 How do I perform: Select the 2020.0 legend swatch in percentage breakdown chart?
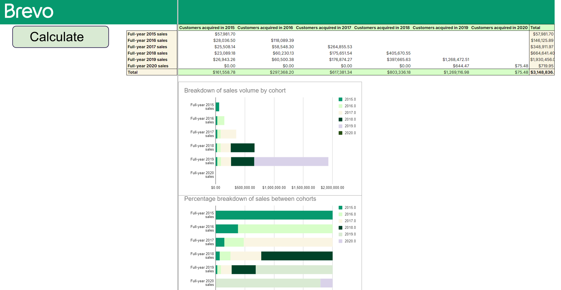341,241
